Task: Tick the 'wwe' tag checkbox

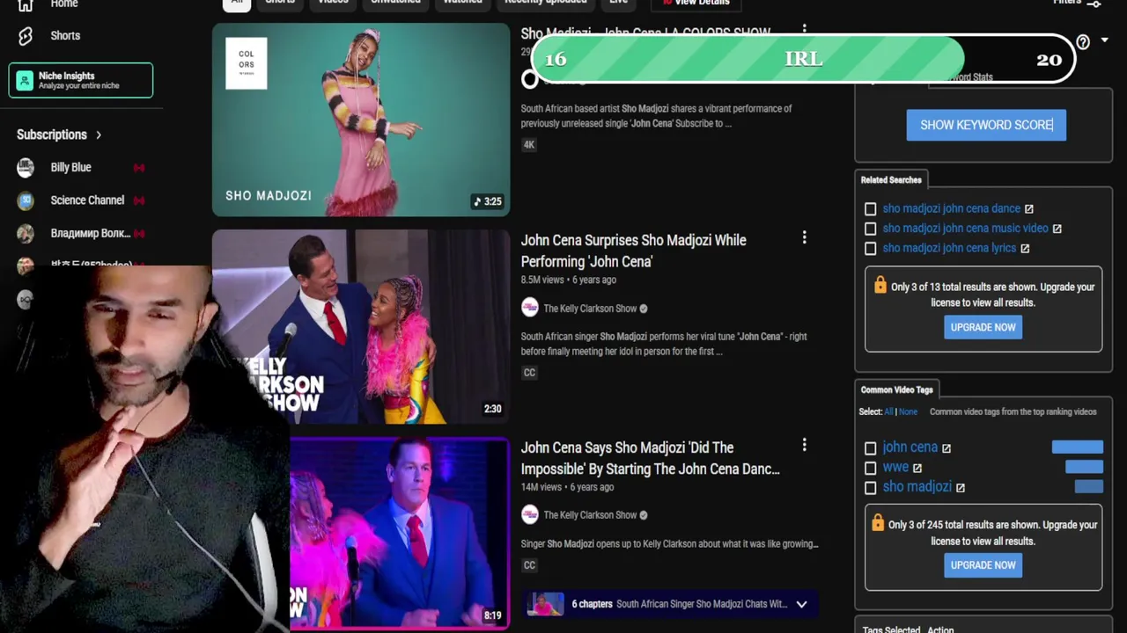Action: (x=870, y=468)
